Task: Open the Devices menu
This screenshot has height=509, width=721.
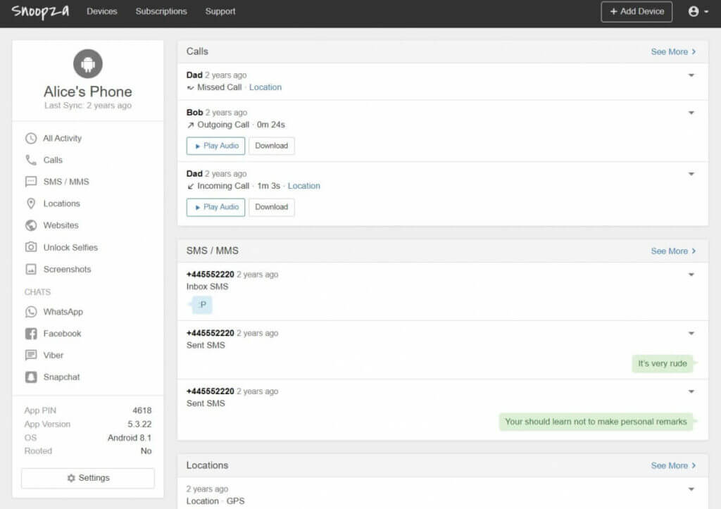Action: (x=101, y=11)
